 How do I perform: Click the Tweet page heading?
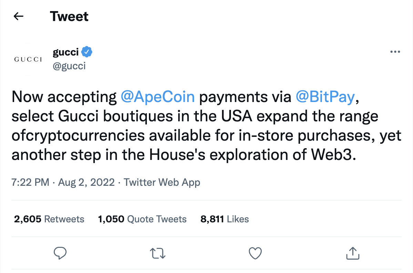pos(69,16)
